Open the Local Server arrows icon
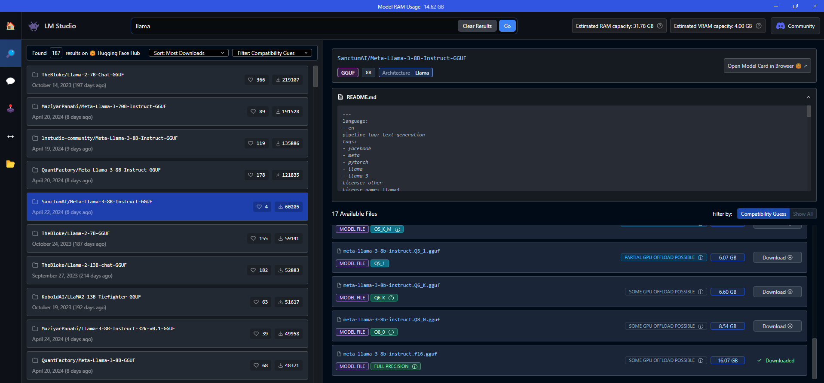The width and height of the screenshot is (824, 383). (10, 136)
